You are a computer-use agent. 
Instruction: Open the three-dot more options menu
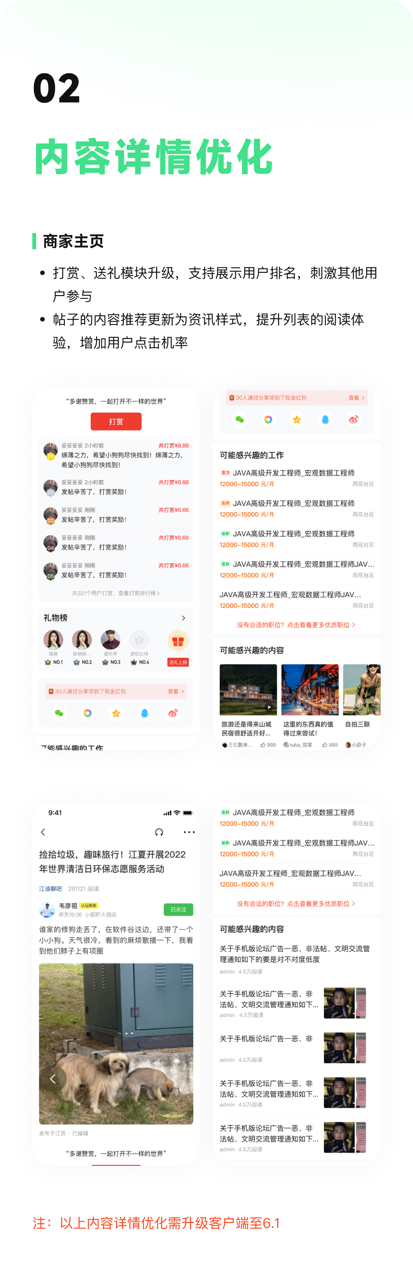(x=189, y=832)
